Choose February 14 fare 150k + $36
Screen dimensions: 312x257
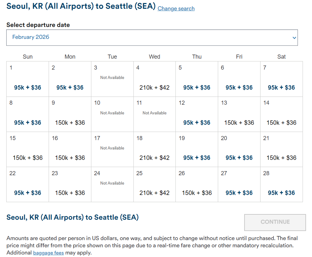281,123
